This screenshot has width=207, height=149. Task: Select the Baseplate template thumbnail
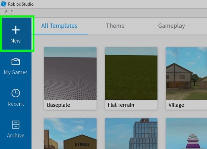[x=70, y=73]
